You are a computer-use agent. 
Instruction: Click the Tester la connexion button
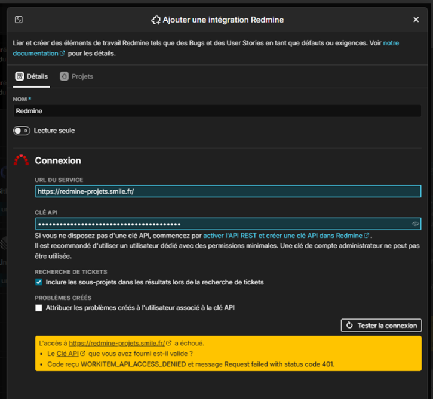381,326
